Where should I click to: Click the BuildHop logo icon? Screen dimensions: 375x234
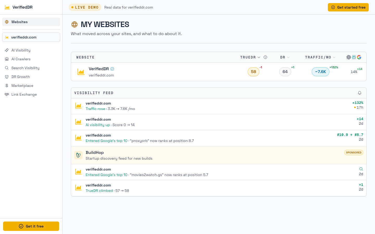tap(78, 155)
